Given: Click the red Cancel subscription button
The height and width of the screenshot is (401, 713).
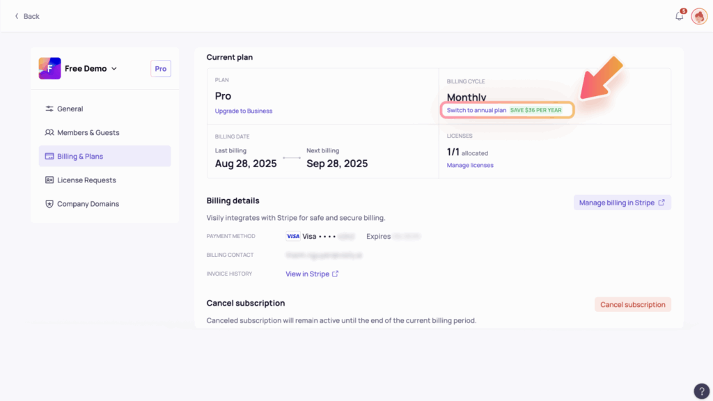Looking at the screenshot, I should click(632, 304).
